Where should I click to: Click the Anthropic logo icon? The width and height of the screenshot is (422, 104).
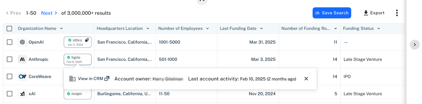point(22,60)
